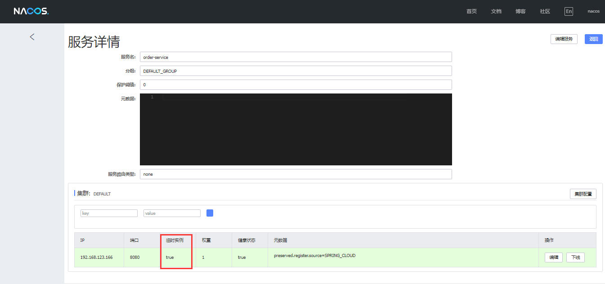The image size is (605, 284).
Task: Focus the 保护阈值 input field
Action: point(296,85)
